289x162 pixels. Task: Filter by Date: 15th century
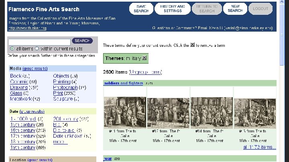22,125
